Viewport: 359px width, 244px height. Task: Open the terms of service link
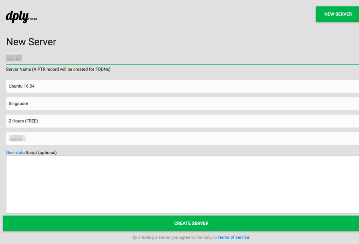click(x=233, y=237)
